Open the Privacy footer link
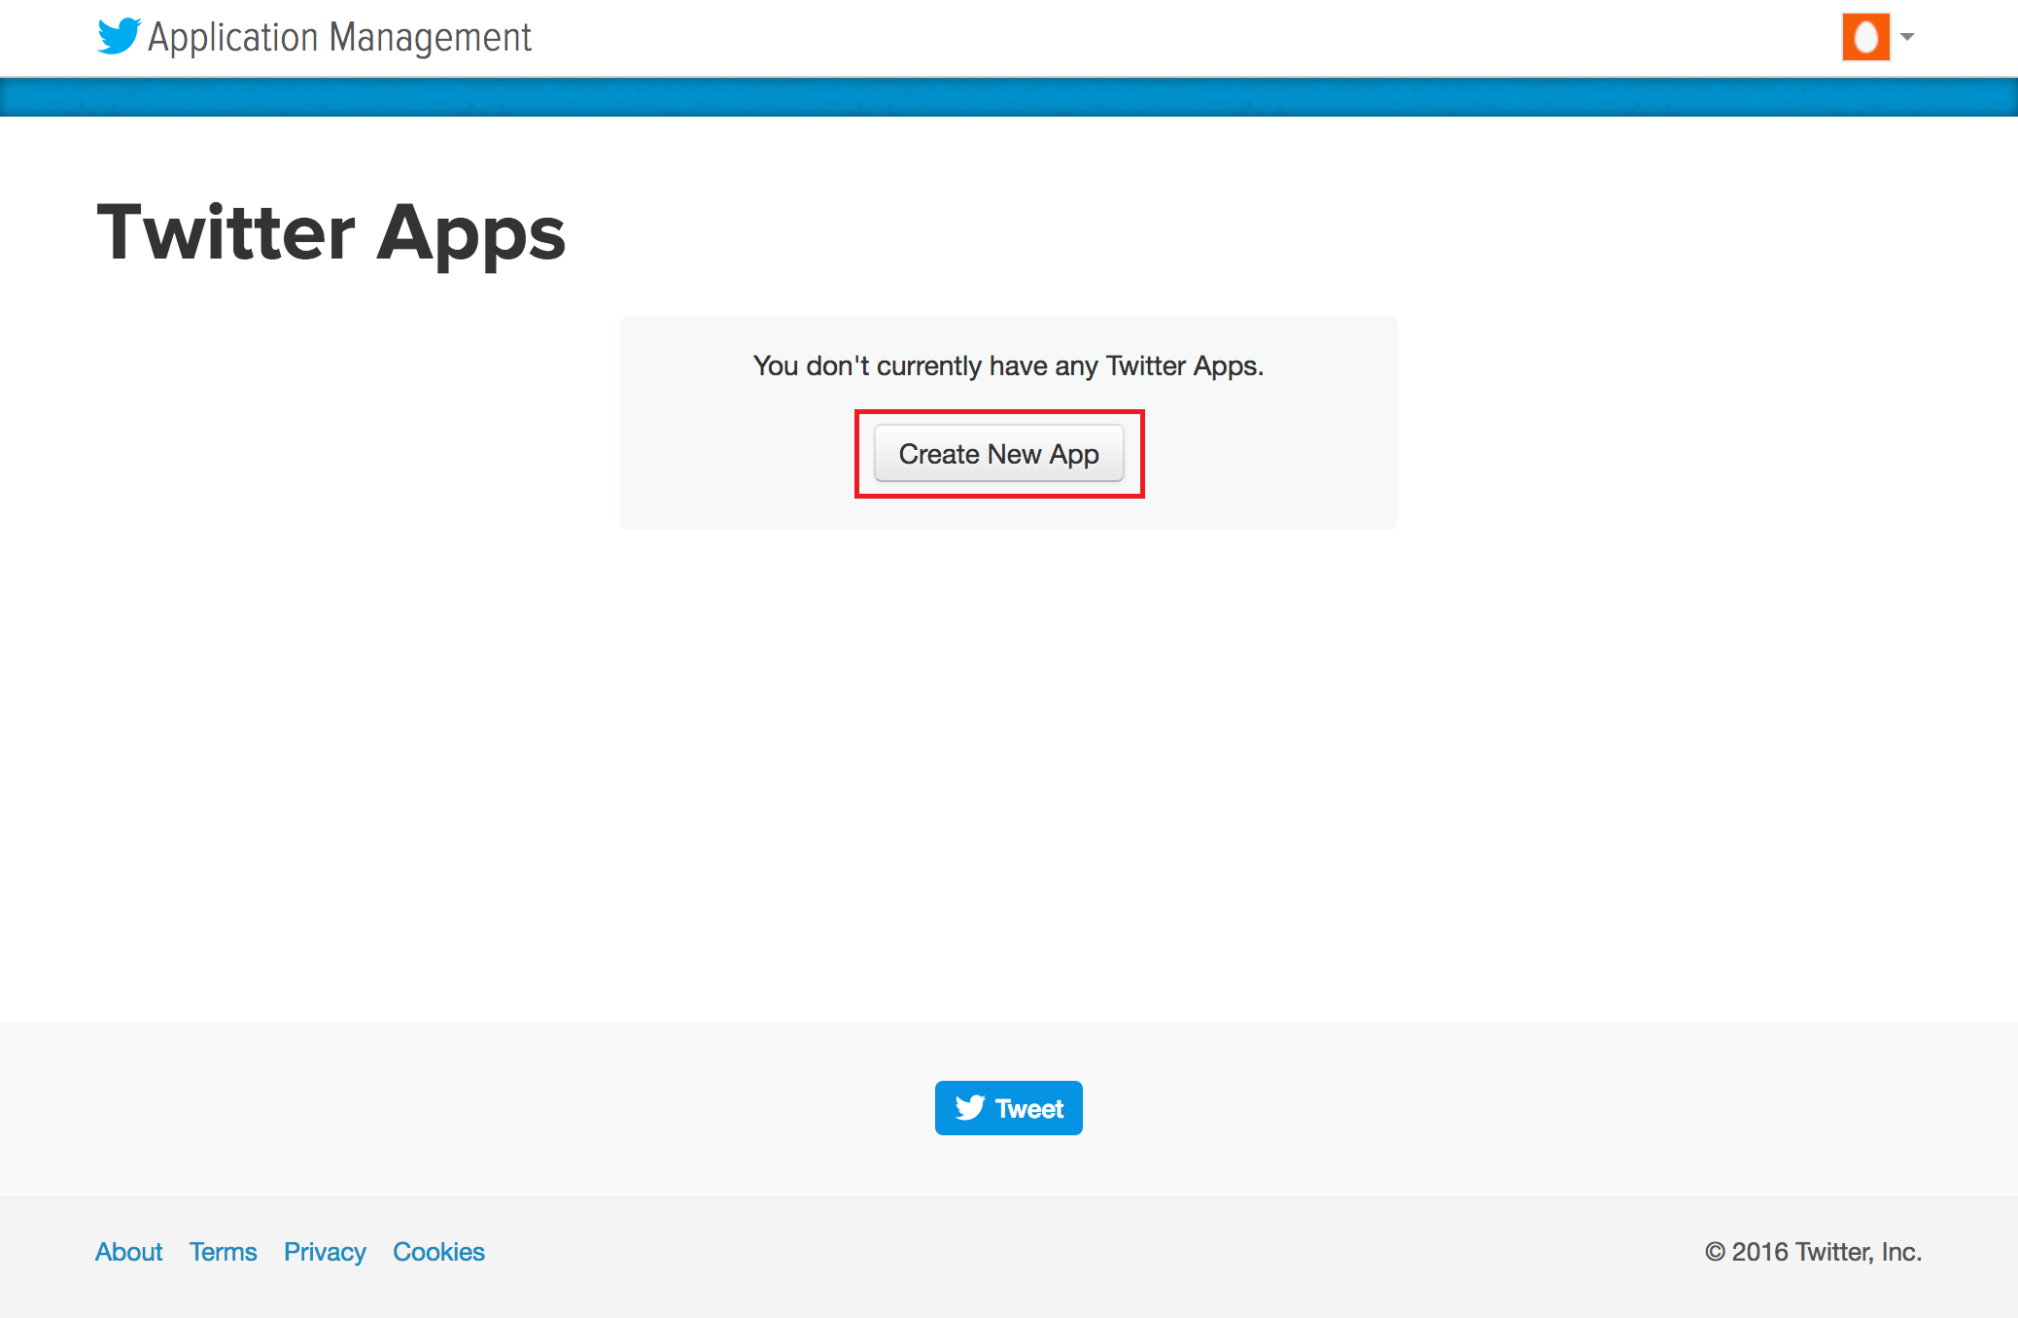Screen dimensions: 2018x1318 coord(325,1252)
